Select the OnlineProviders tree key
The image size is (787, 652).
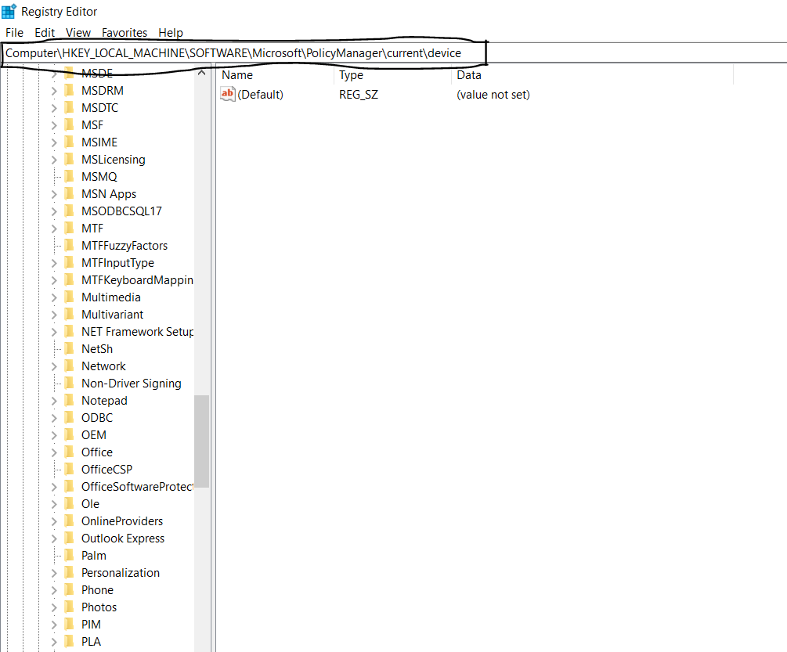pos(122,521)
